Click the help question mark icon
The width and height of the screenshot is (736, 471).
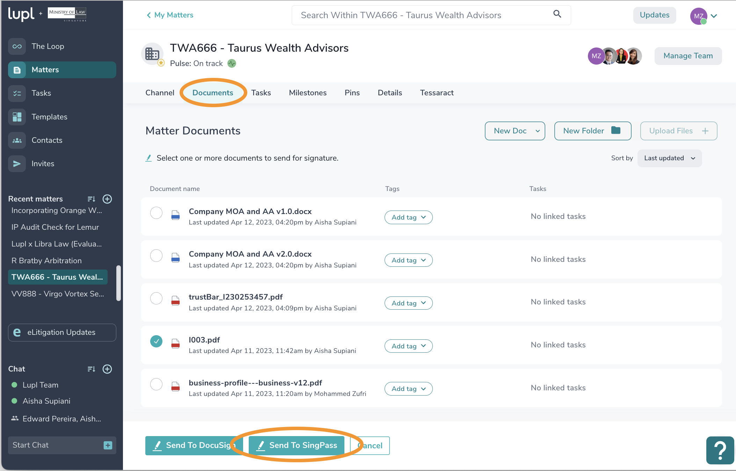coord(720,450)
